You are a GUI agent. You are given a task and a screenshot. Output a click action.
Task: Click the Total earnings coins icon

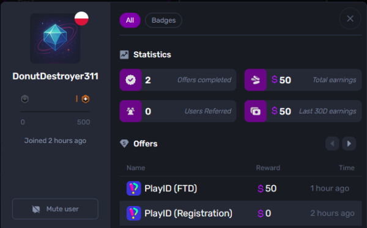(x=255, y=80)
